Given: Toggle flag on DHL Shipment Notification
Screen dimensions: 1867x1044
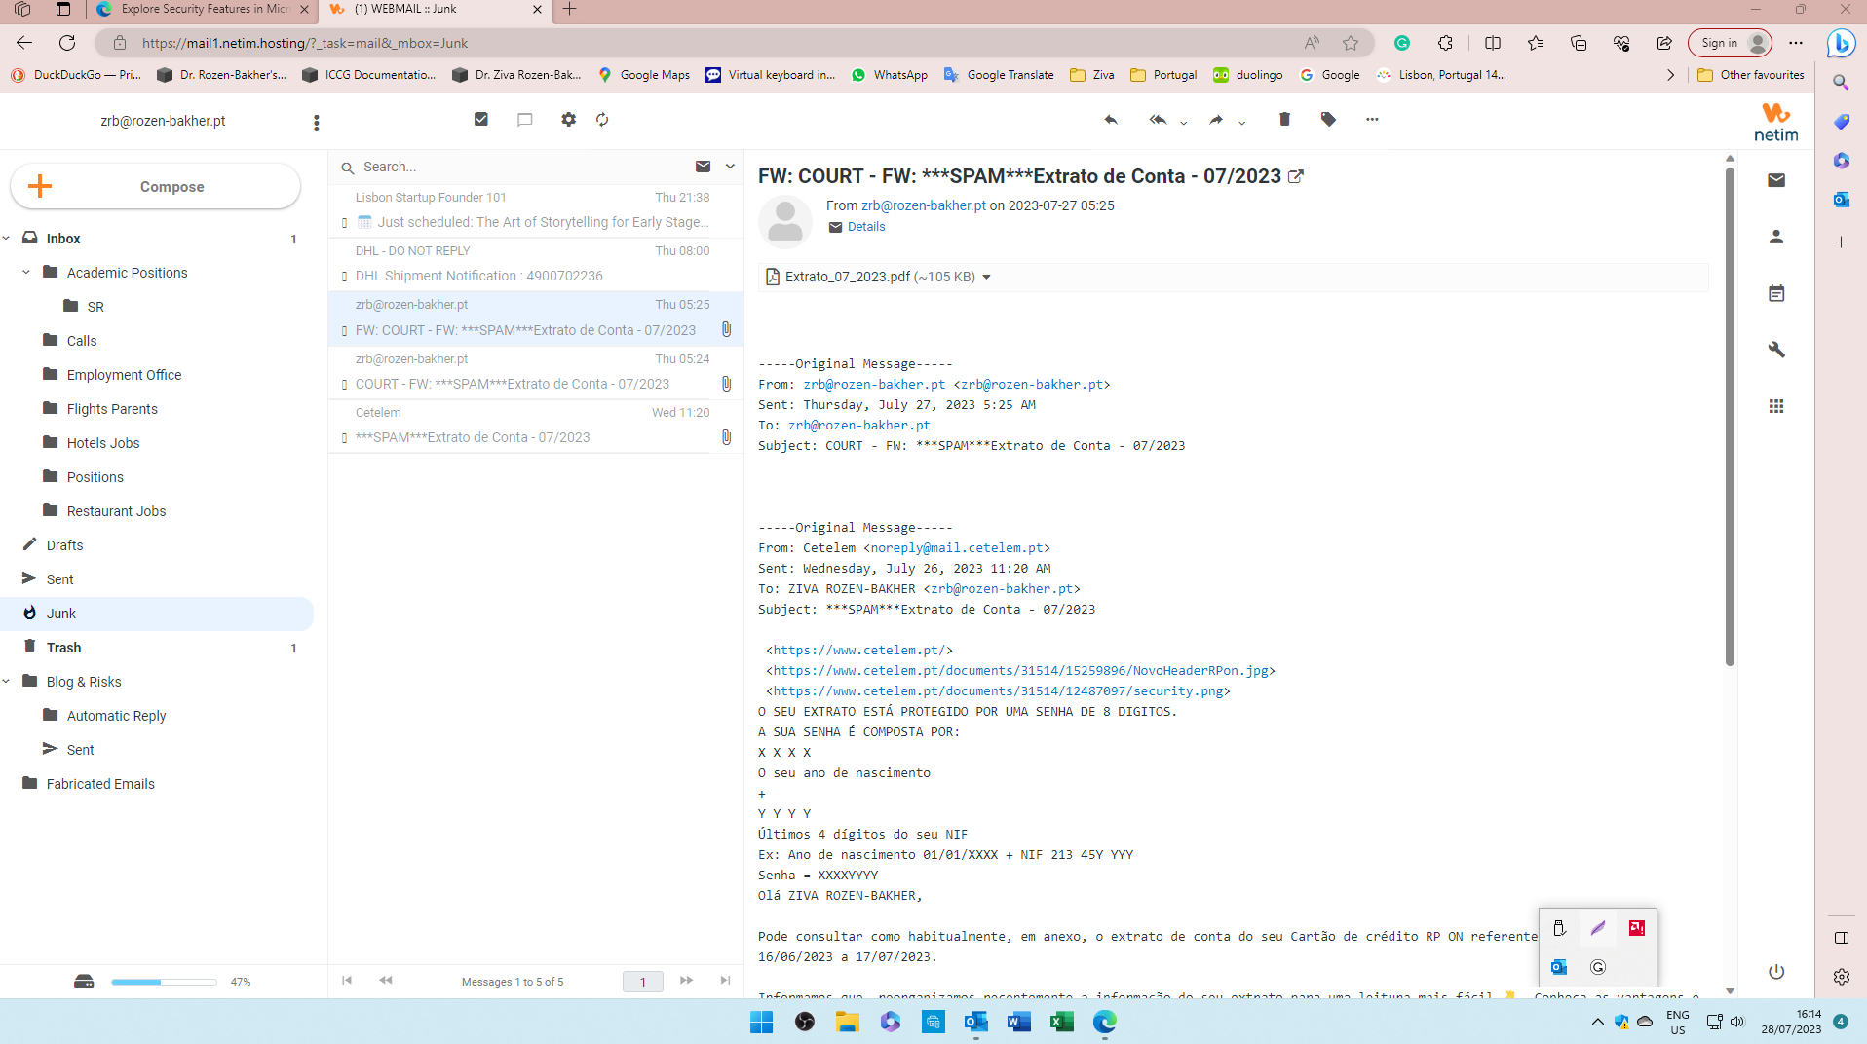Looking at the screenshot, I should pyautogui.click(x=344, y=277).
